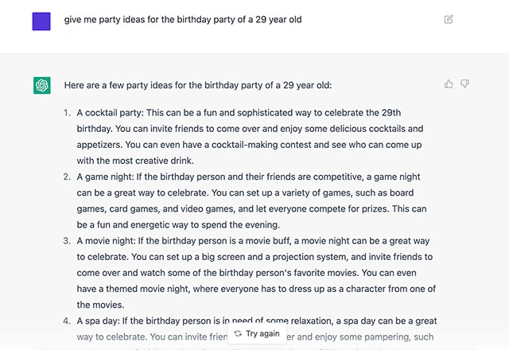Viewport: 509px width, 350px height.
Task: Click list number 2 marker
Action: pyautogui.click(x=67, y=177)
